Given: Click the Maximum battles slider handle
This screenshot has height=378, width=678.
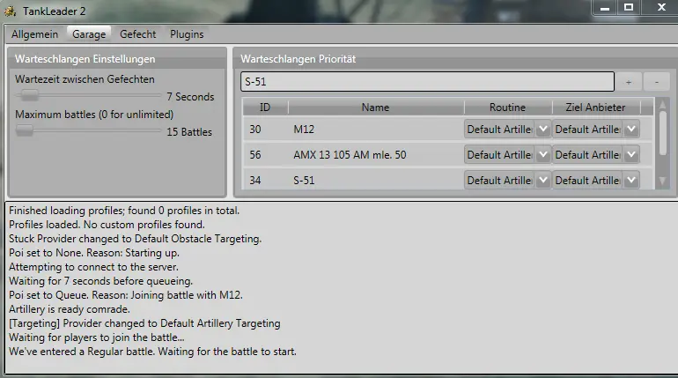Looking at the screenshot, I should click(25, 130).
